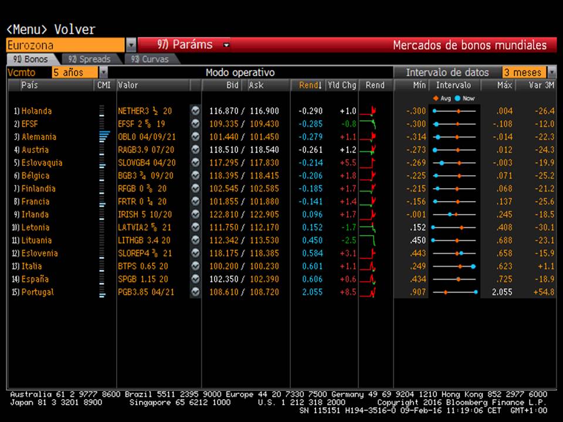Click the yield sparkline chart for EFSF
563x422 pixels.
pyautogui.click(x=368, y=124)
